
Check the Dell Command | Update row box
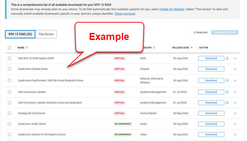pyautogui.click(x=10, y=92)
